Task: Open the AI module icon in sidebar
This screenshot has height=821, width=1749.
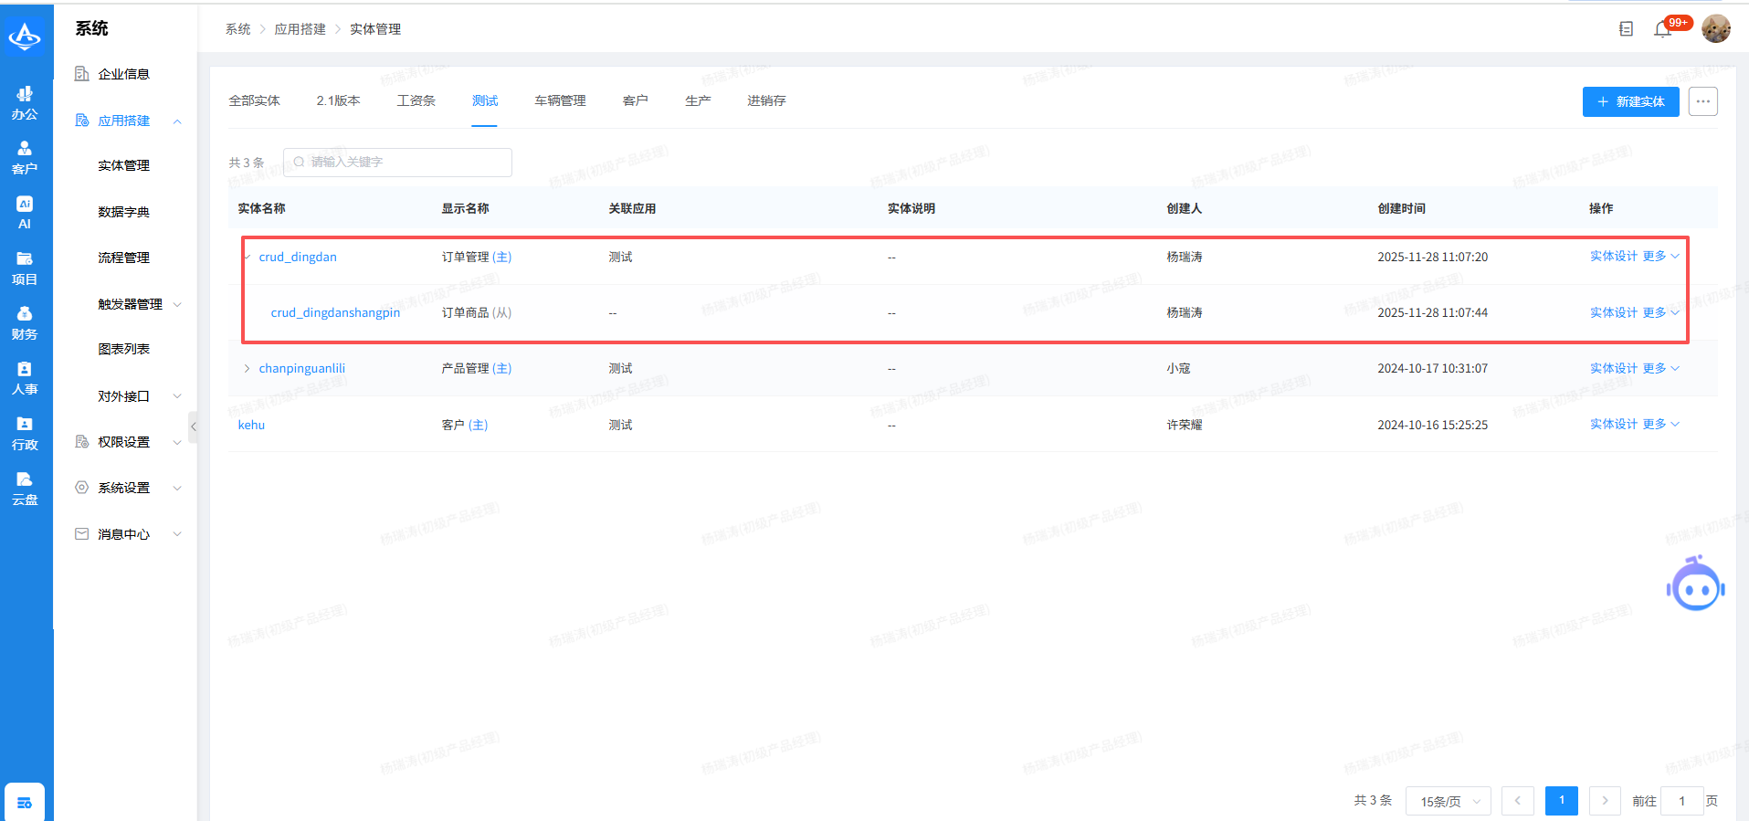Action: tap(25, 212)
